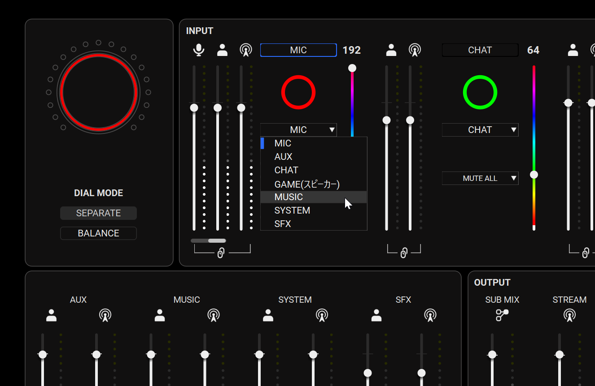Click the person icon under SFX
This screenshot has width=595, height=386.
376,315
